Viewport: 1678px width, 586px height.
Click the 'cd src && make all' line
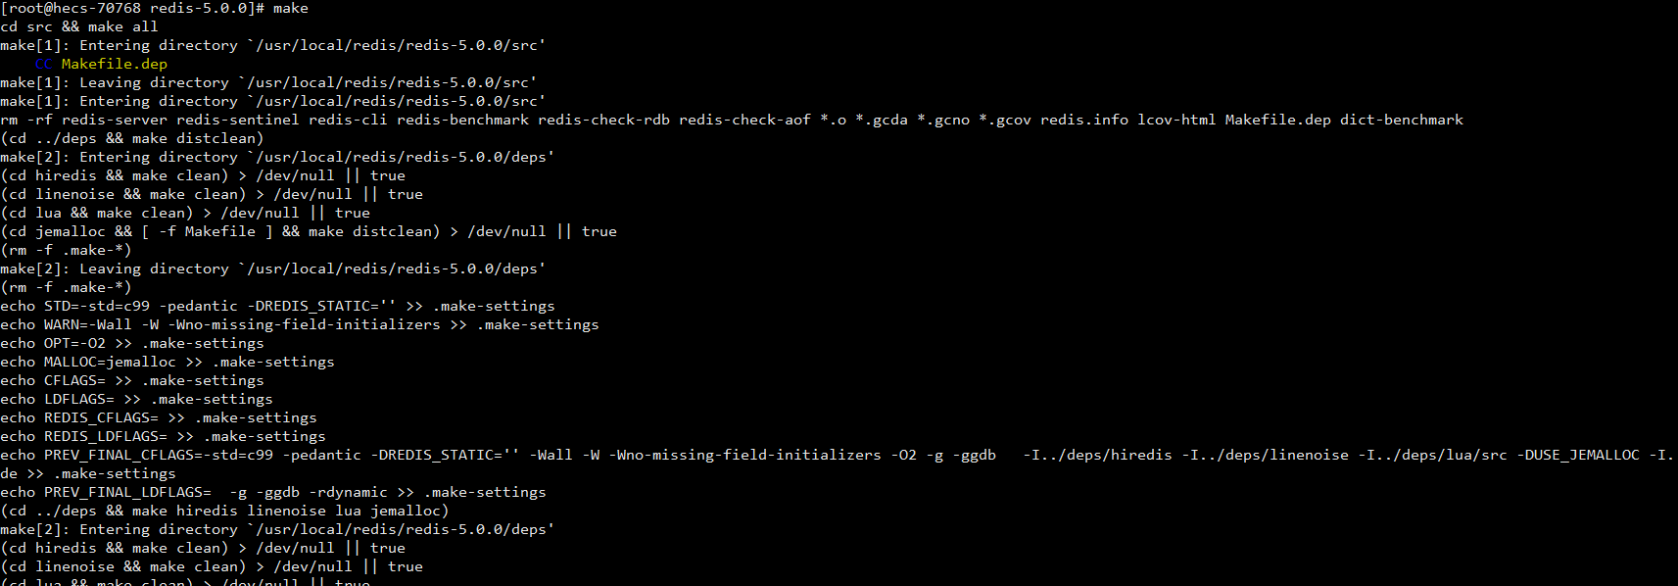point(79,26)
